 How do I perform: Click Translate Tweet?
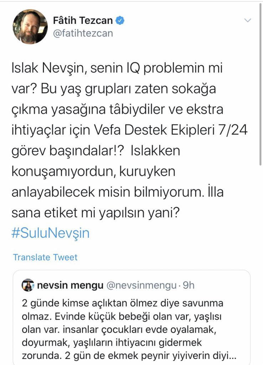click(x=45, y=257)
